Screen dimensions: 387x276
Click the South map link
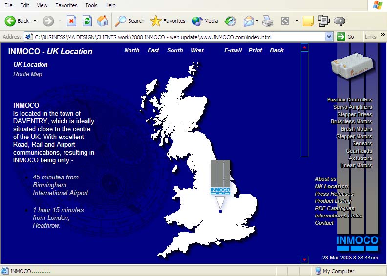click(175, 50)
